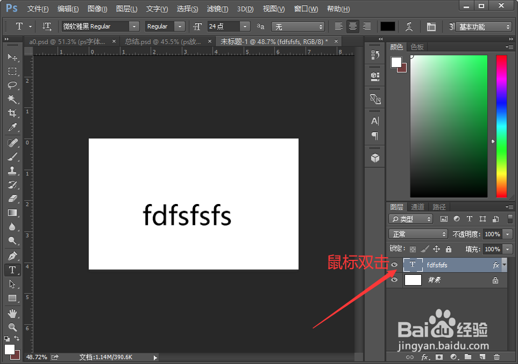This screenshot has height=364, width=518.
Task: Click the Add layer mask icon
Action: 439,356
